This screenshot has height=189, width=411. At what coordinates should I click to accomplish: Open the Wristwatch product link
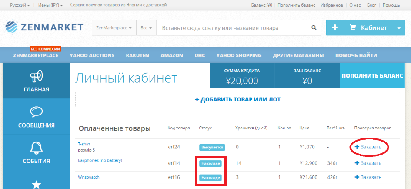[x=89, y=177]
